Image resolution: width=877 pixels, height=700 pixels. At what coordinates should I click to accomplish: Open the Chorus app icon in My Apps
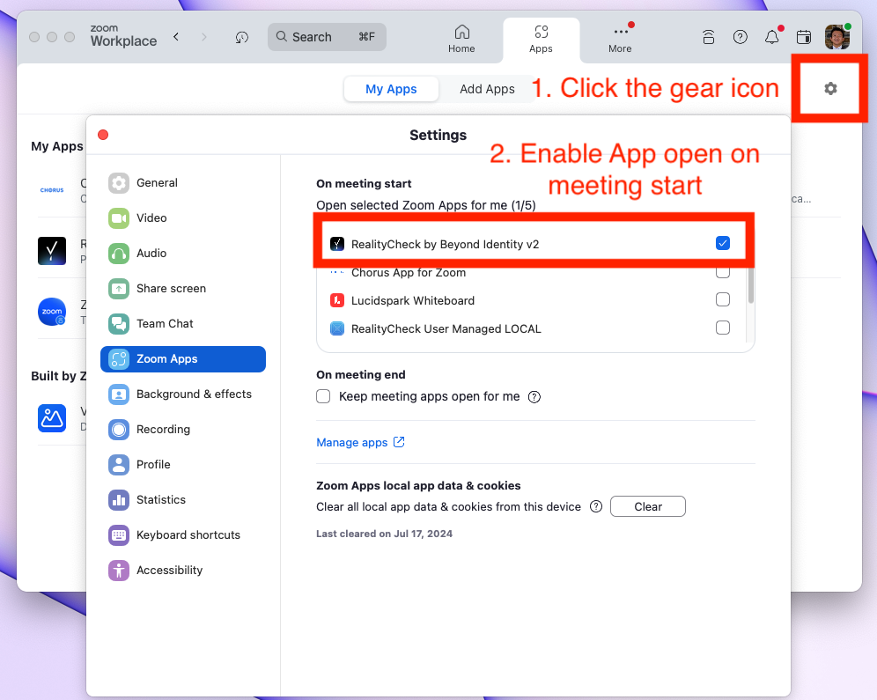point(52,190)
